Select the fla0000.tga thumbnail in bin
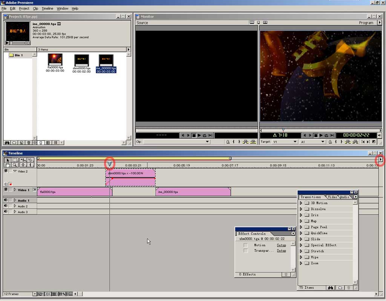Viewport: 386px width, 301px height. tap(55, 59)
